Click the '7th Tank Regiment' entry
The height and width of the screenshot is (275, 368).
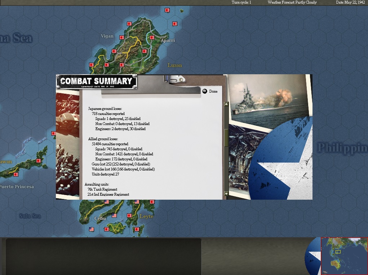click(102, 189)
